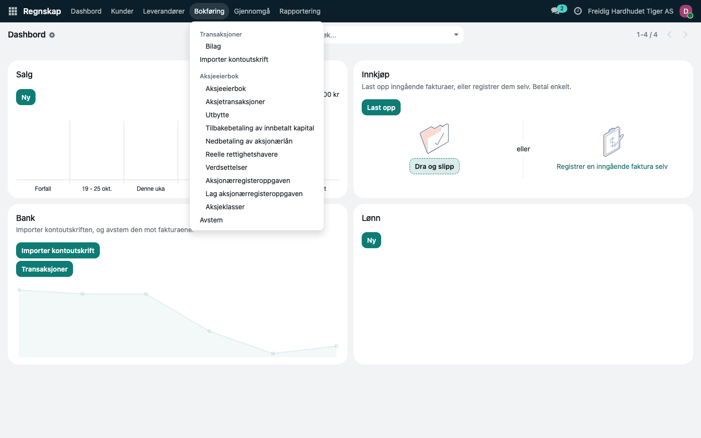Image resolution: width=701 pixels, height=438 pixels.
Task: Open the Utbytte menu entry
Action: (257, 115)
